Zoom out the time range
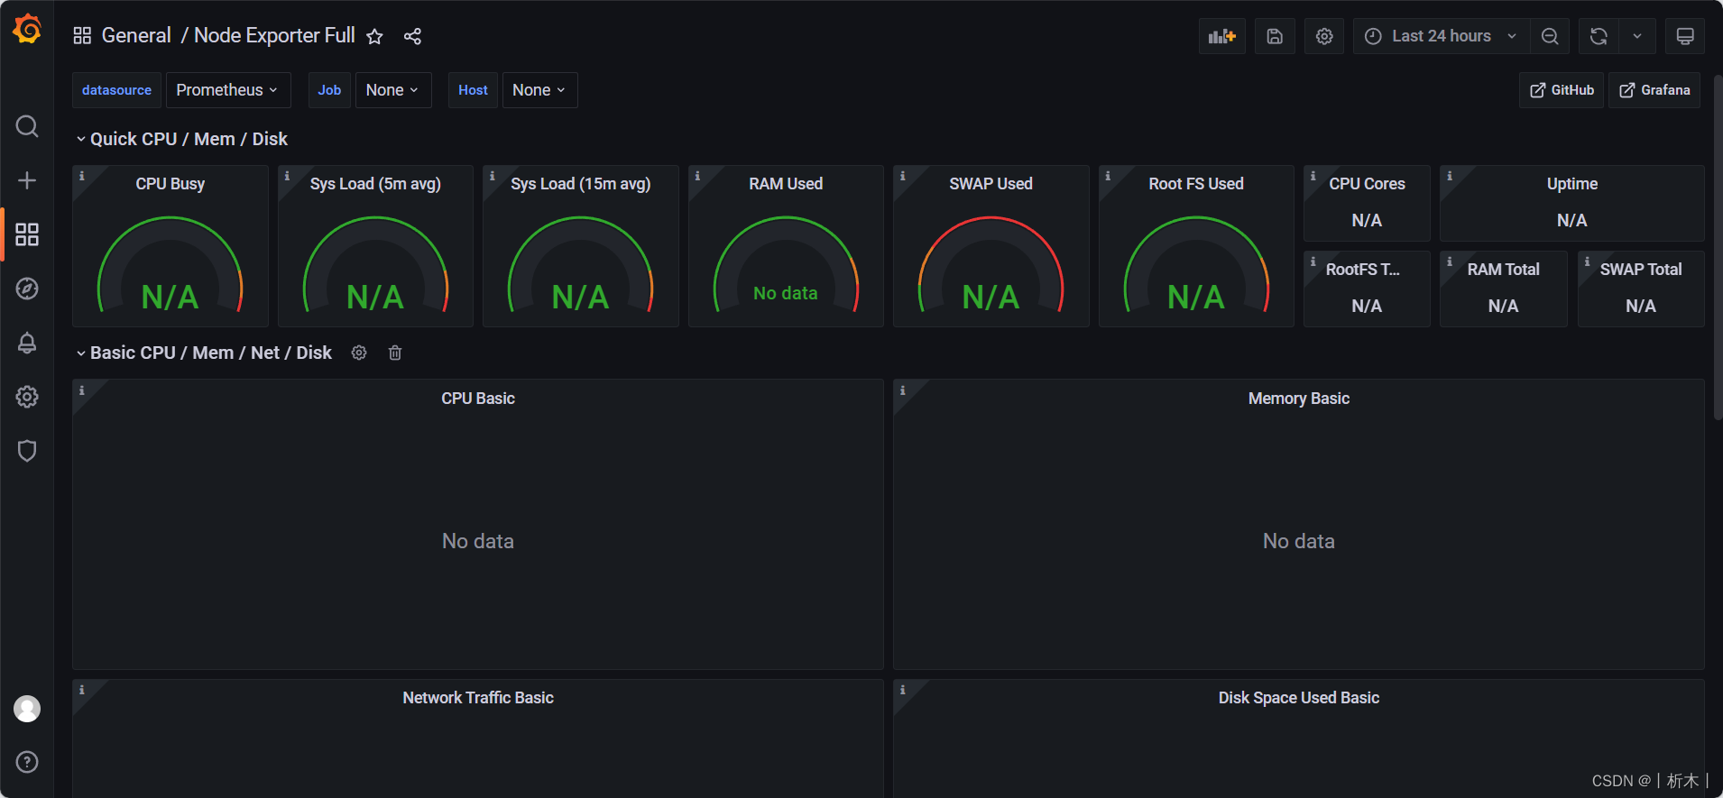The height and width of the screenshot is (798, 1723). tap(1550, 36)
